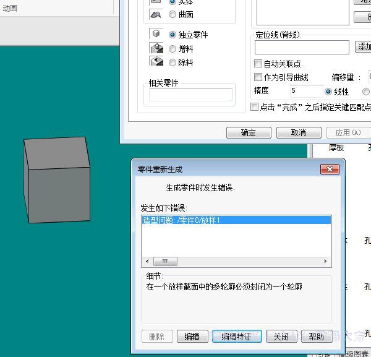Click the 增料 add-material icon
371x357 pixels.
(x=156, y=48)
